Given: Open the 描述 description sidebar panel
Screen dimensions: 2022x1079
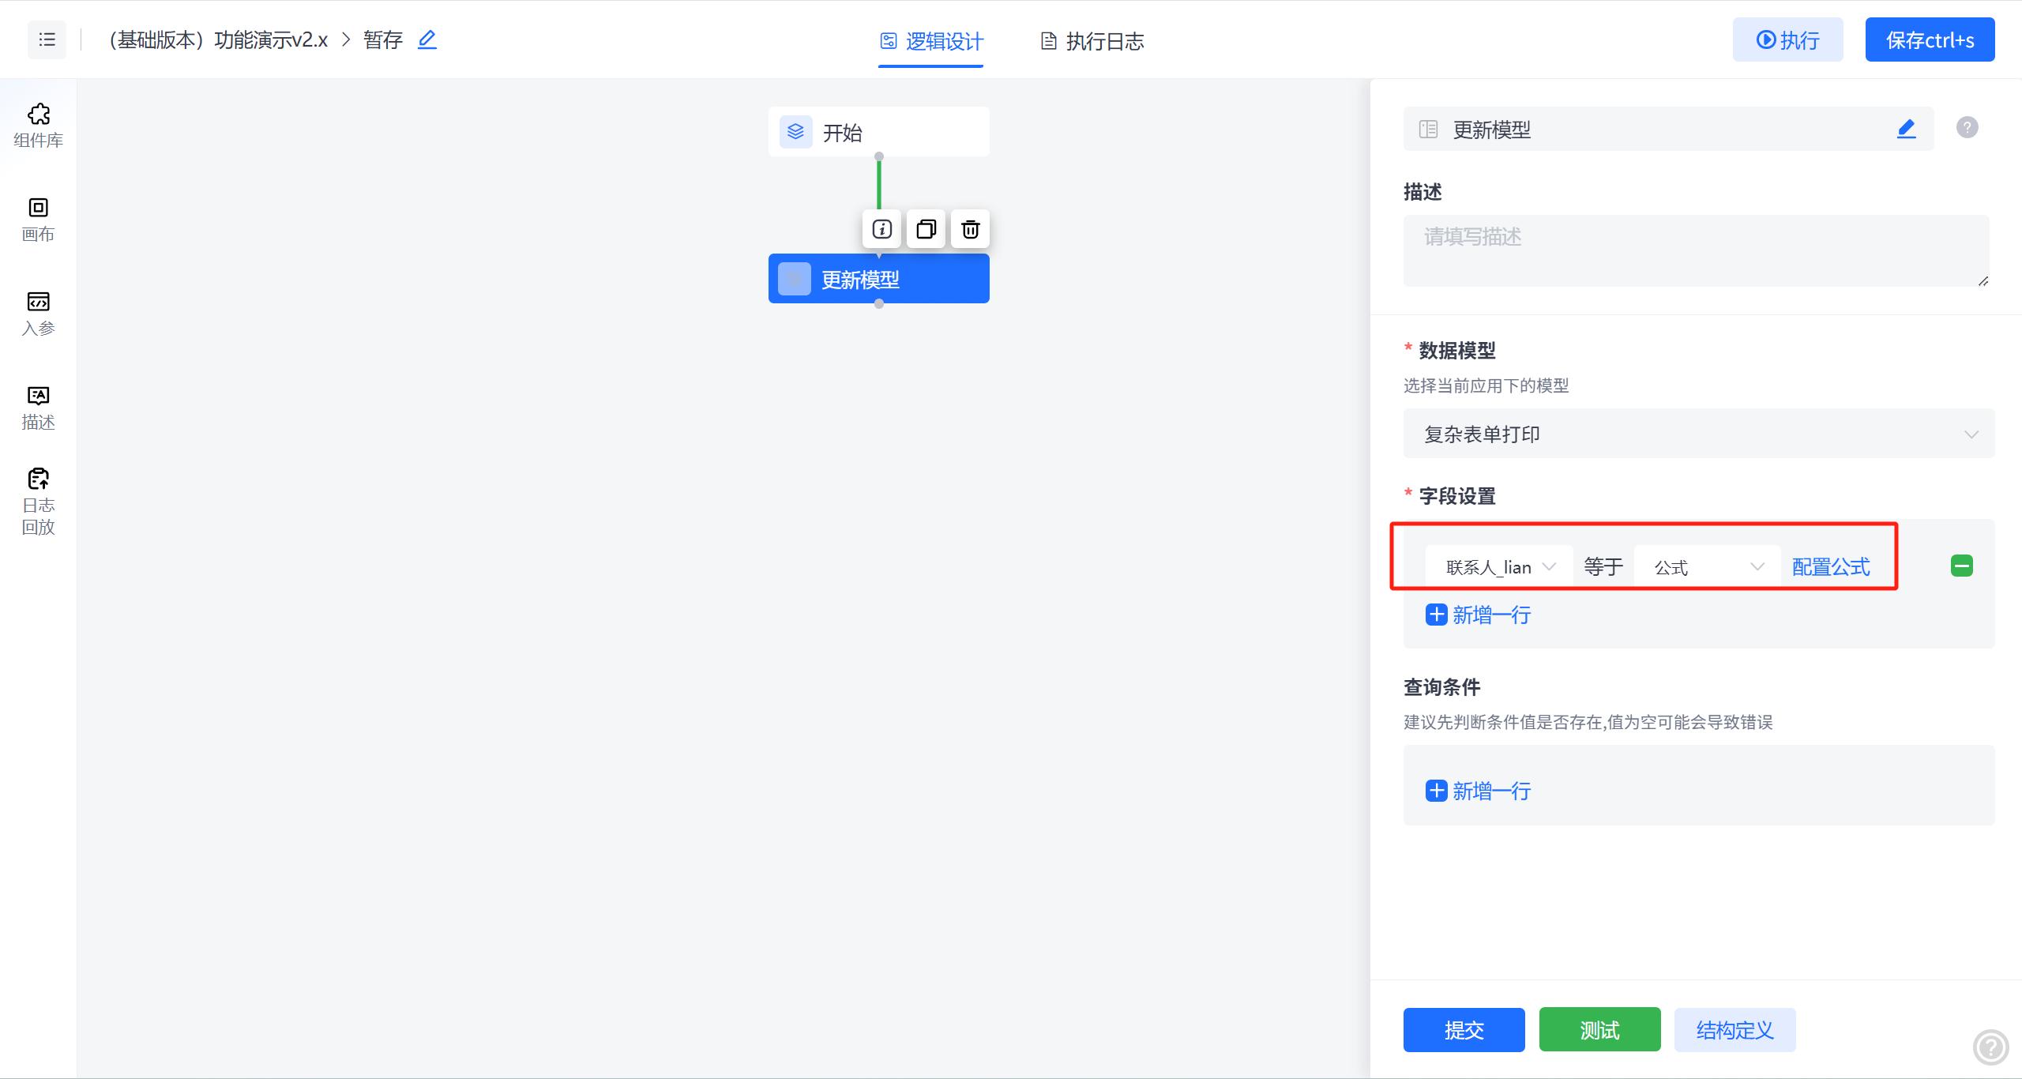Looking at the screenshot, I should click(x=37, y=407).
